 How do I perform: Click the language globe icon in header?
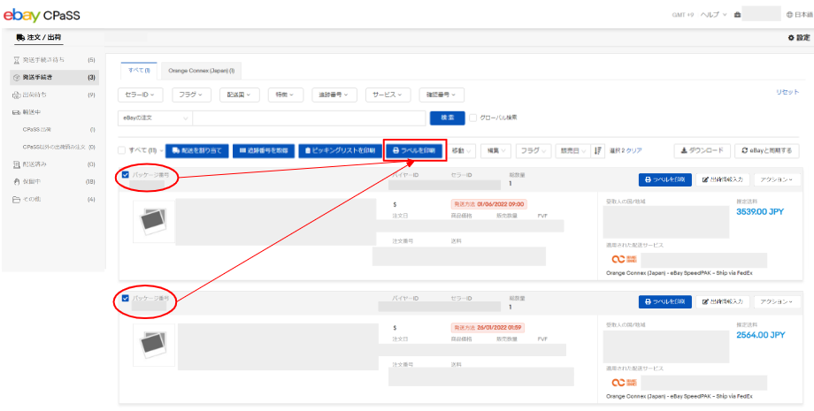788,14
